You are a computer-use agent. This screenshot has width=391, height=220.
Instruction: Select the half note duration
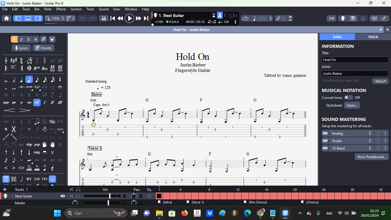(14, 80)
